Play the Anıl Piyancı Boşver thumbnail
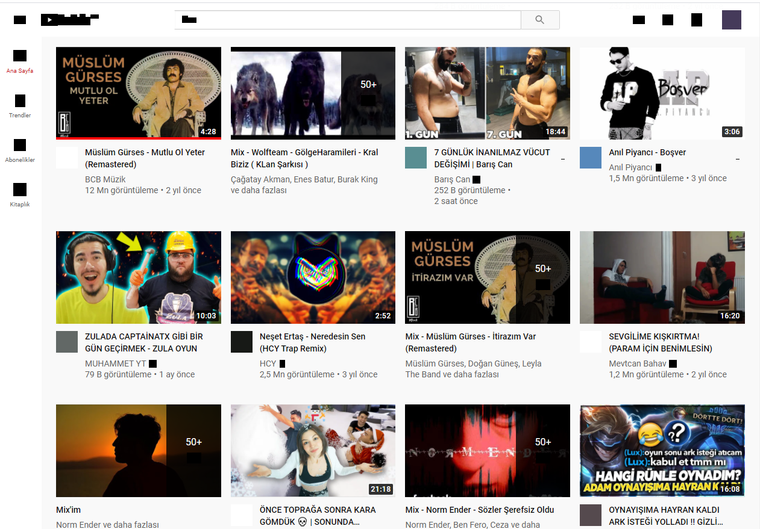This screenshot has height=529, width=760. click(662, 93)
